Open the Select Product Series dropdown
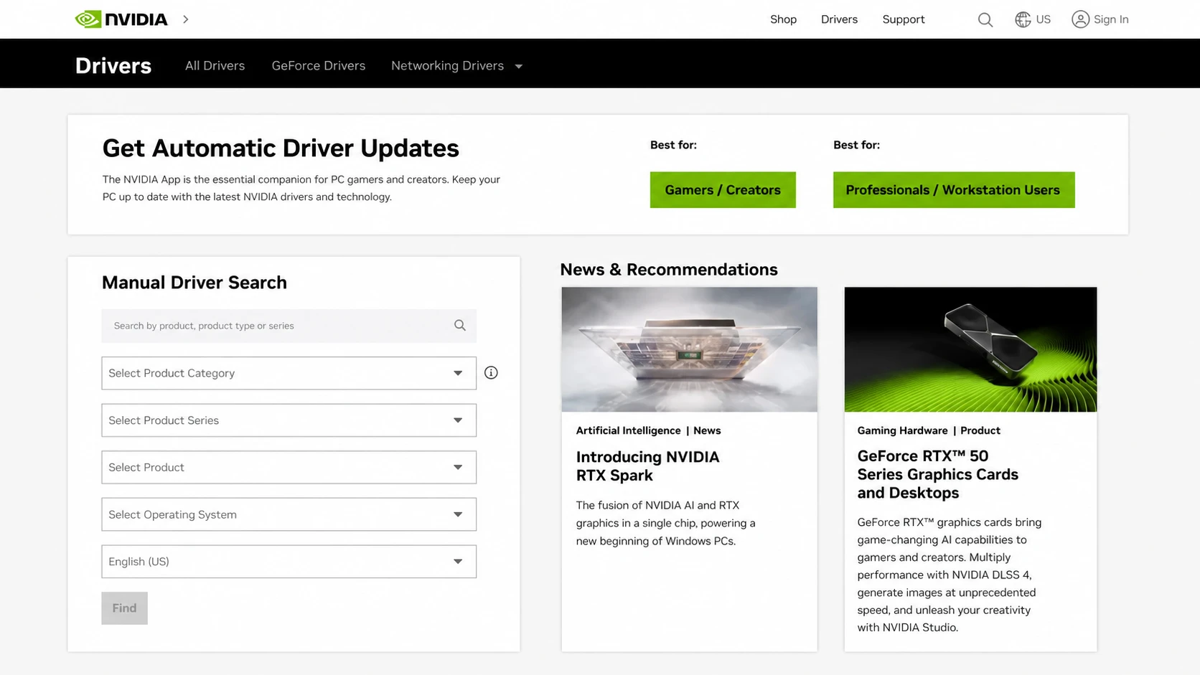 point(289,420)
